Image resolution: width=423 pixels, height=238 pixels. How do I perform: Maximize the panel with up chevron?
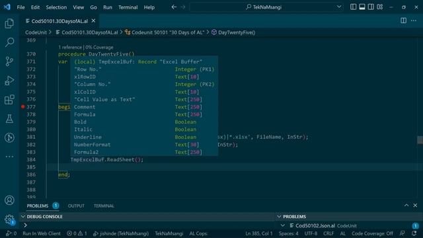tap(406, 206)
